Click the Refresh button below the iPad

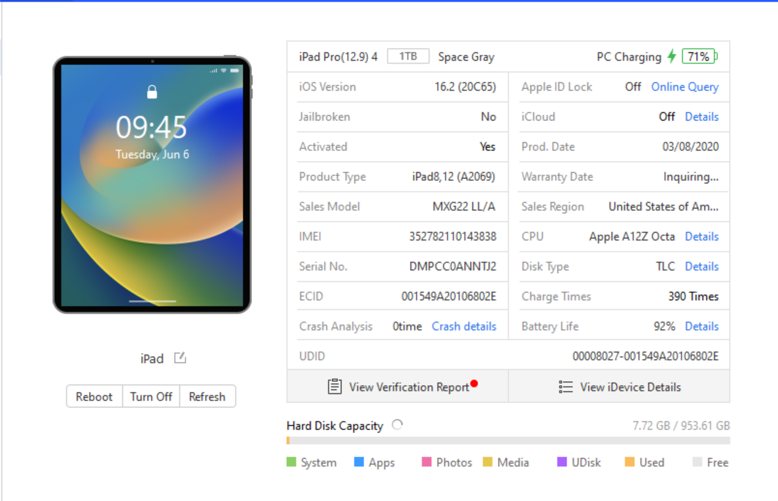tap(207, 396)
